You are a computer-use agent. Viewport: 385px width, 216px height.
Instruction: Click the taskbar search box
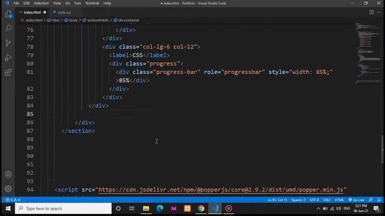pyautogui.click(x=63, y=208)
